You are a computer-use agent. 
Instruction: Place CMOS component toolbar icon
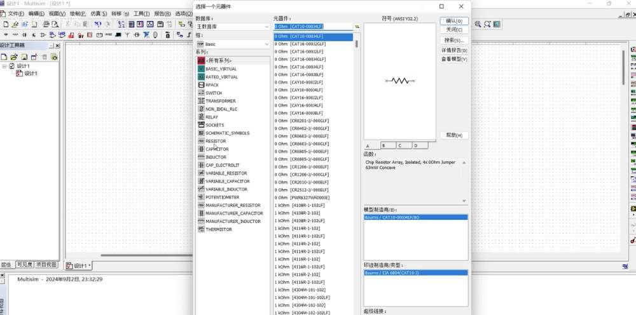(x=61, y=35)
